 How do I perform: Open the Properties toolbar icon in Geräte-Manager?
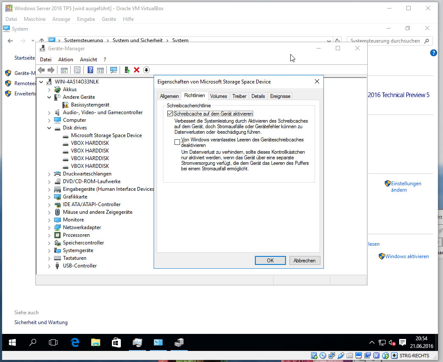(x=77, y=70)
